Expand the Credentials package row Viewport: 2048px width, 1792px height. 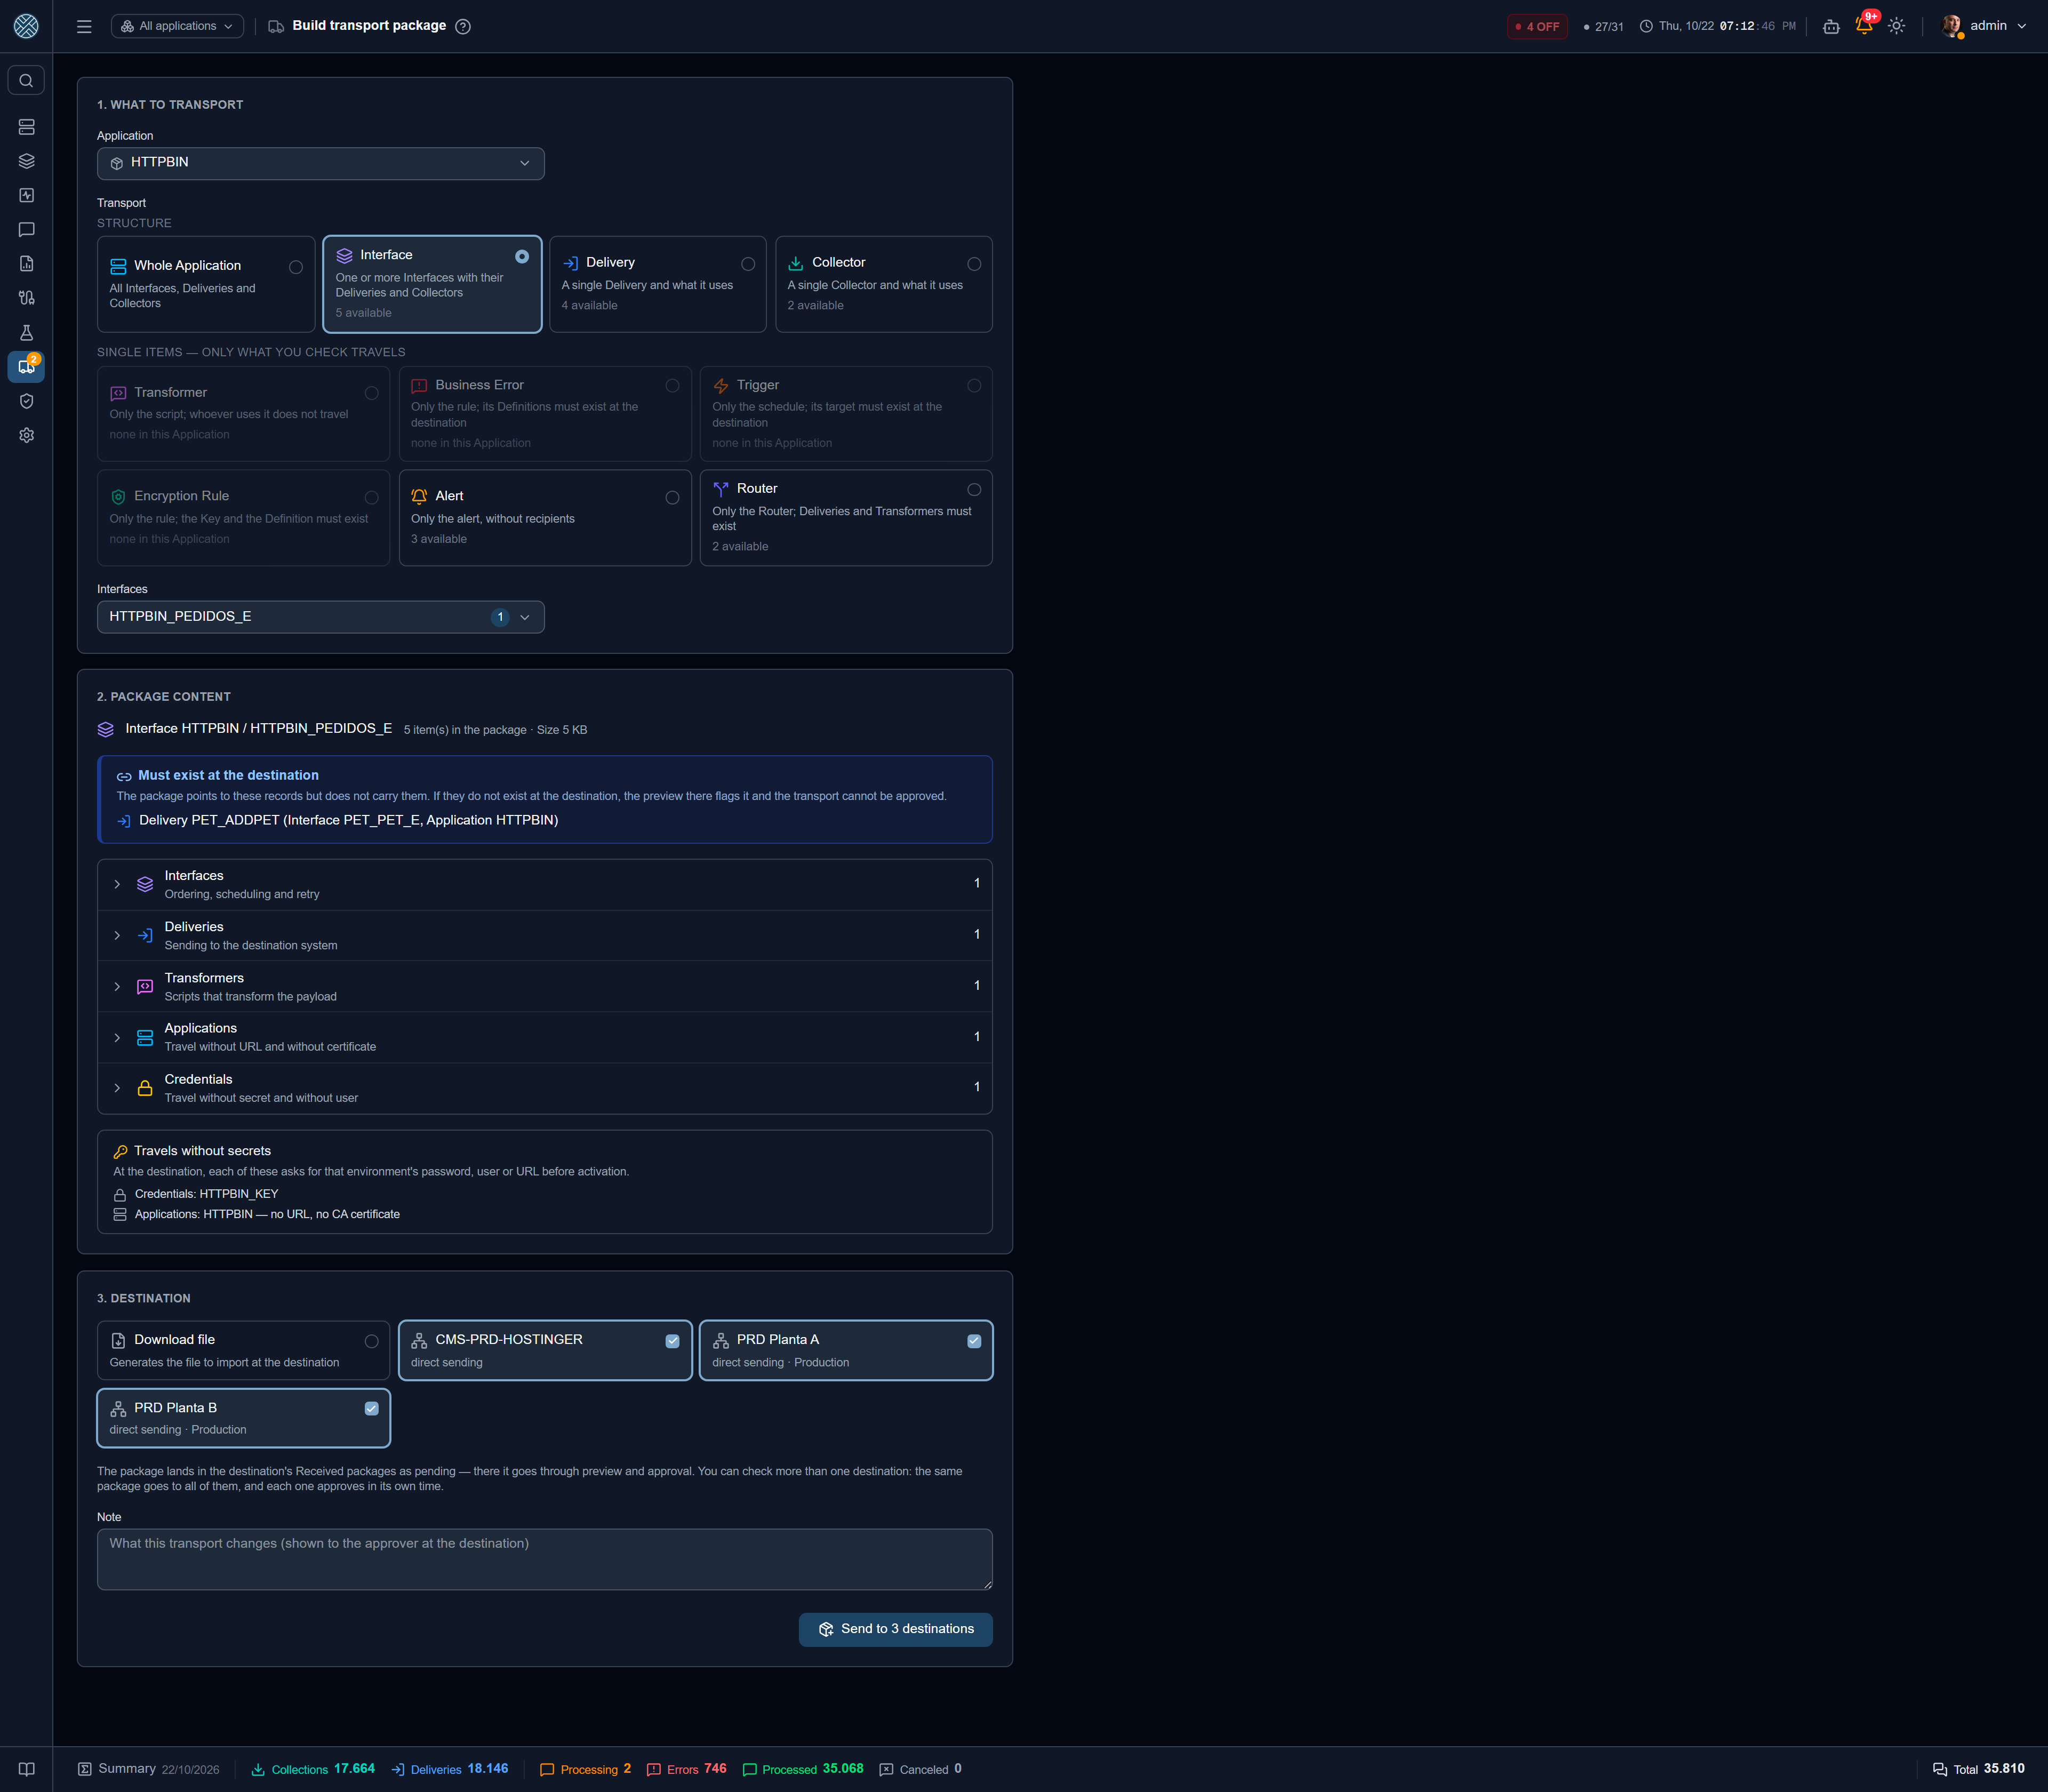tap(544, 1088)
